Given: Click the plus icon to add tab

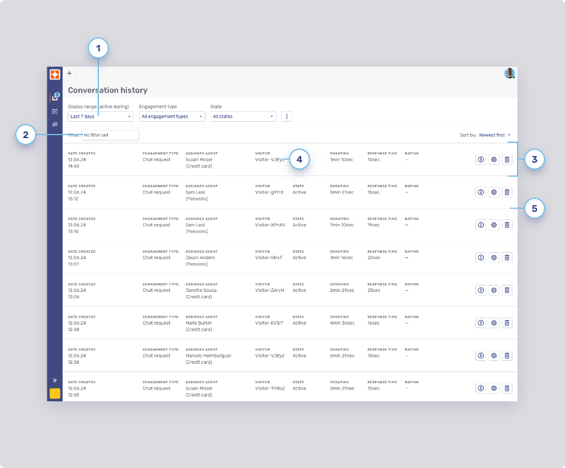Looking at the screenshot, I should tap(69, 73).
